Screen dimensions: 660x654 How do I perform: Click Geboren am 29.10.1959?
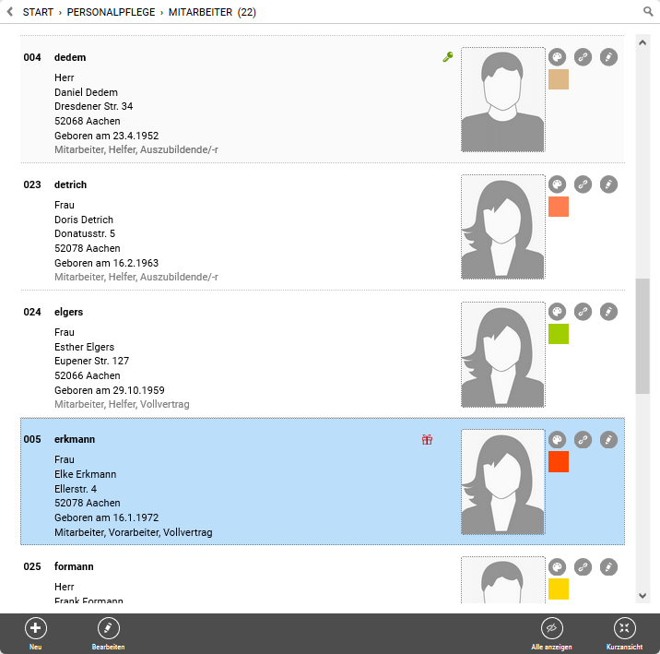110,390
